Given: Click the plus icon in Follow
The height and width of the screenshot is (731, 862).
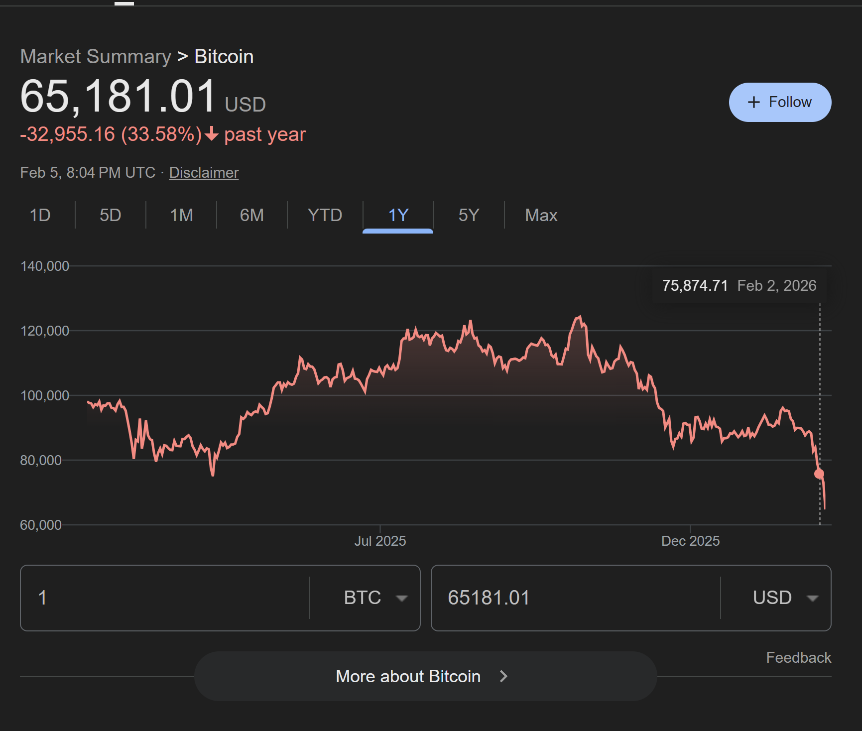Looking at the screenshot, I should pos(754,102).
